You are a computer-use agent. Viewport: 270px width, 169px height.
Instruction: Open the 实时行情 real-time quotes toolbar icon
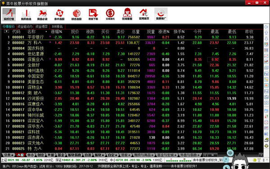(x=9, y=14)
